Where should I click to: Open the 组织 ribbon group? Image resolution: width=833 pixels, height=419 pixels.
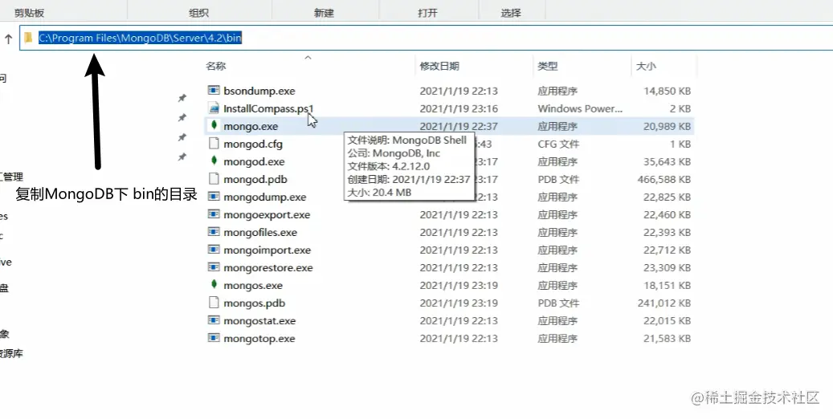(x=198, y=14)
